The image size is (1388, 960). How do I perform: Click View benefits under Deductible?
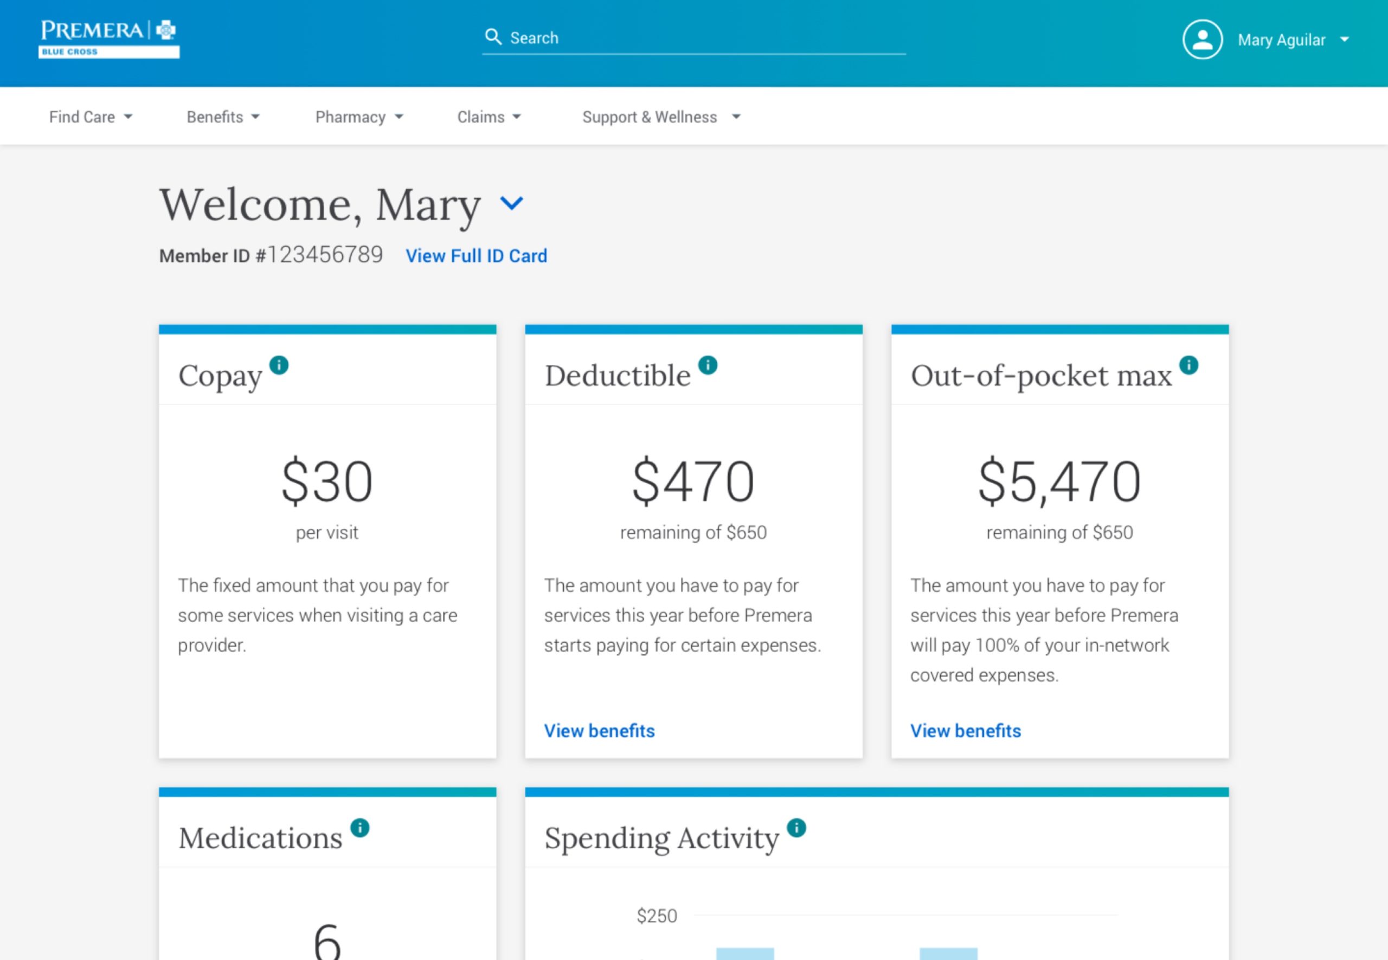(x=599, y=730)
